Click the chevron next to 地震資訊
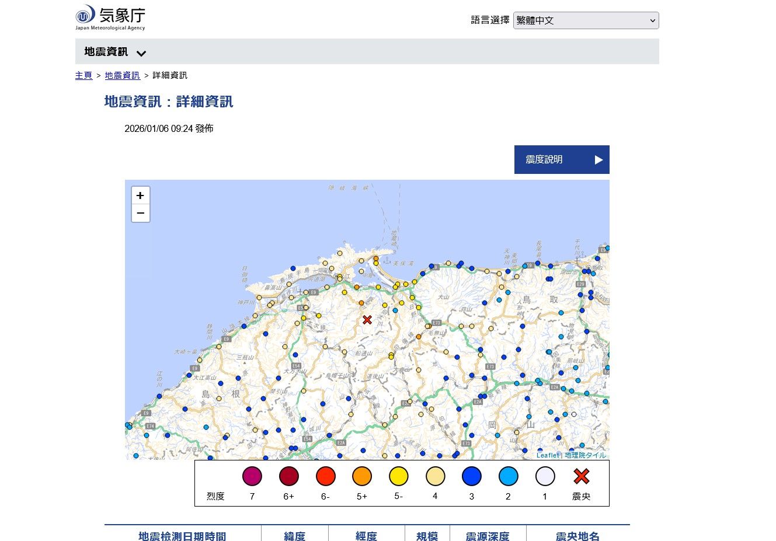776x541 pixels. [141, 53]
